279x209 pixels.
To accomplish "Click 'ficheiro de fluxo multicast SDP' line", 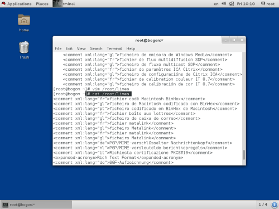I will click(141, 65).
